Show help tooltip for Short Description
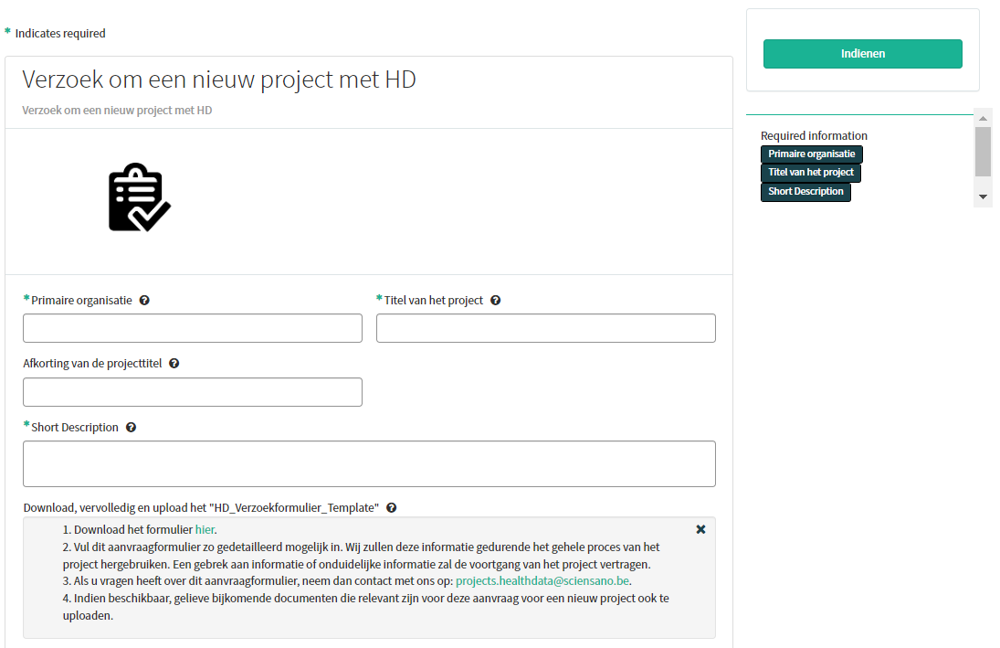 tap(131, 427)
